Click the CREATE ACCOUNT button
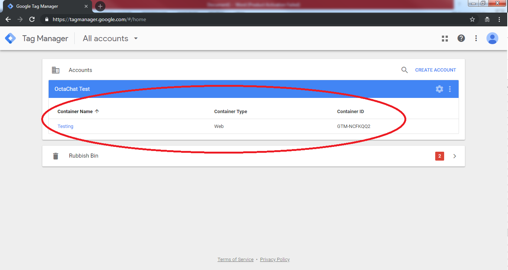This screenshot has width=508, height=270. pyautogui.click(x=435, y=70)
